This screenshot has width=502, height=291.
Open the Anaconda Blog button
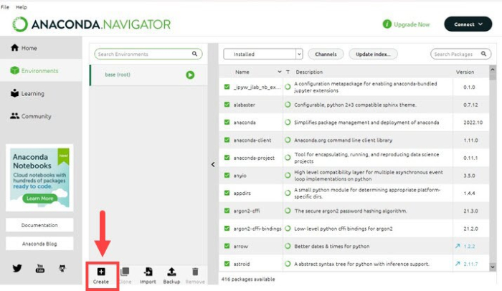[x=39, y=244]
